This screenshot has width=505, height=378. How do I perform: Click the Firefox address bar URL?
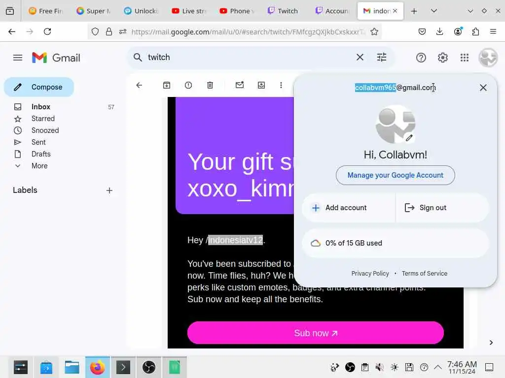pyautogui.click(x=248, y=31)
